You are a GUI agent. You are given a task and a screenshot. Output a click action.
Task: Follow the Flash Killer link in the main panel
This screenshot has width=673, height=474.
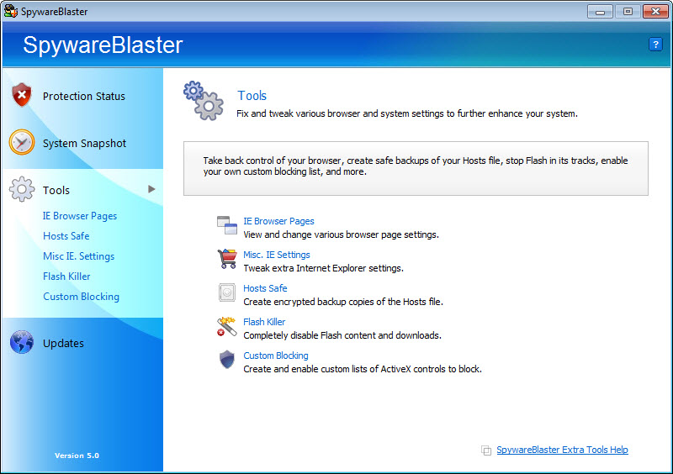pos(264,322)
